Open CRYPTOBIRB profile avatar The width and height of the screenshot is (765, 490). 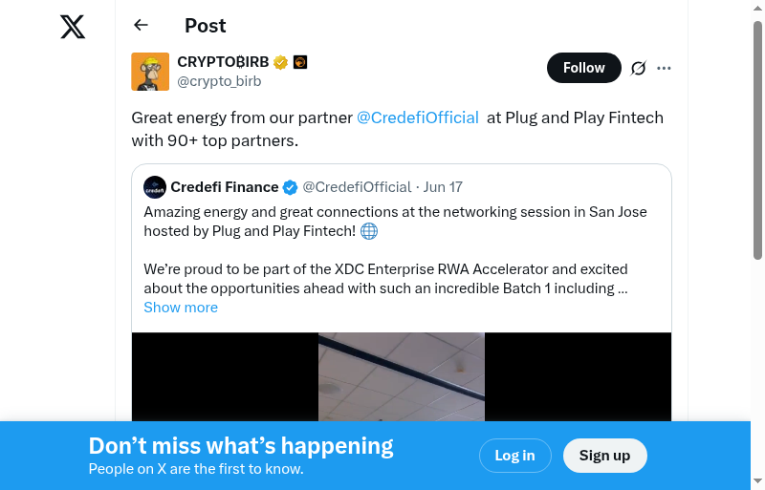[x=150, y=72]
